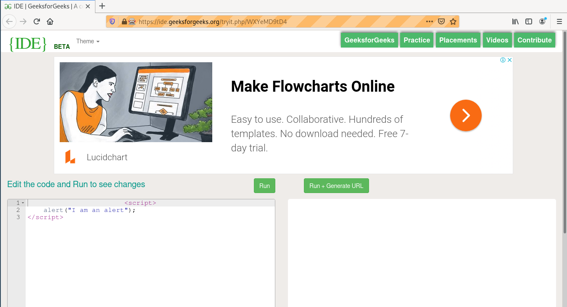
Task: Open the flowchart ad illustration
Action: [x=136, y=102]
